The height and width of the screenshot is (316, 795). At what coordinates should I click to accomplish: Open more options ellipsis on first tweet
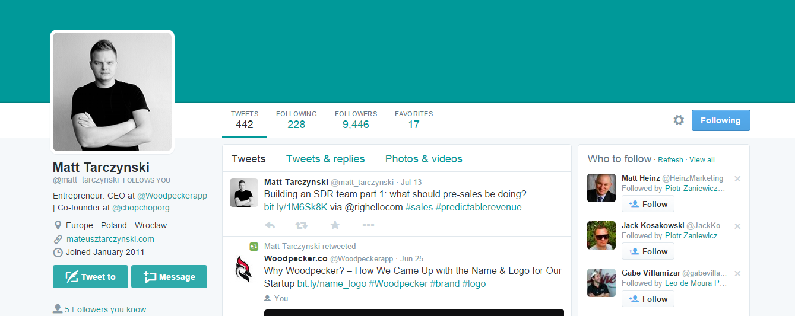point(368,225)
